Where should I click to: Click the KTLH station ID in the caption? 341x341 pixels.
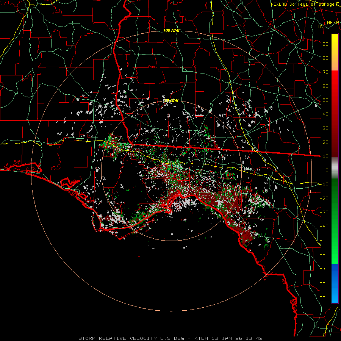point(201,338)
